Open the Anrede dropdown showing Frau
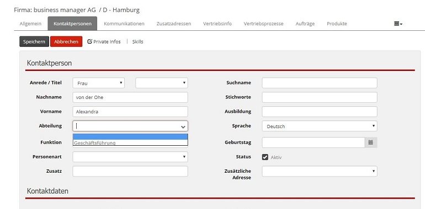Viewport: 425px width, 209px height. tap(99, 83)
